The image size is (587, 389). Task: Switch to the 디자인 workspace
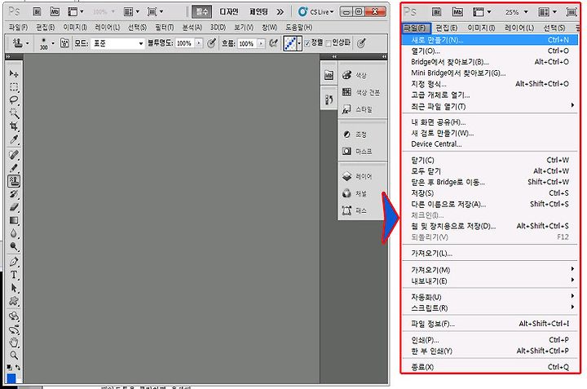pos(229,12)
